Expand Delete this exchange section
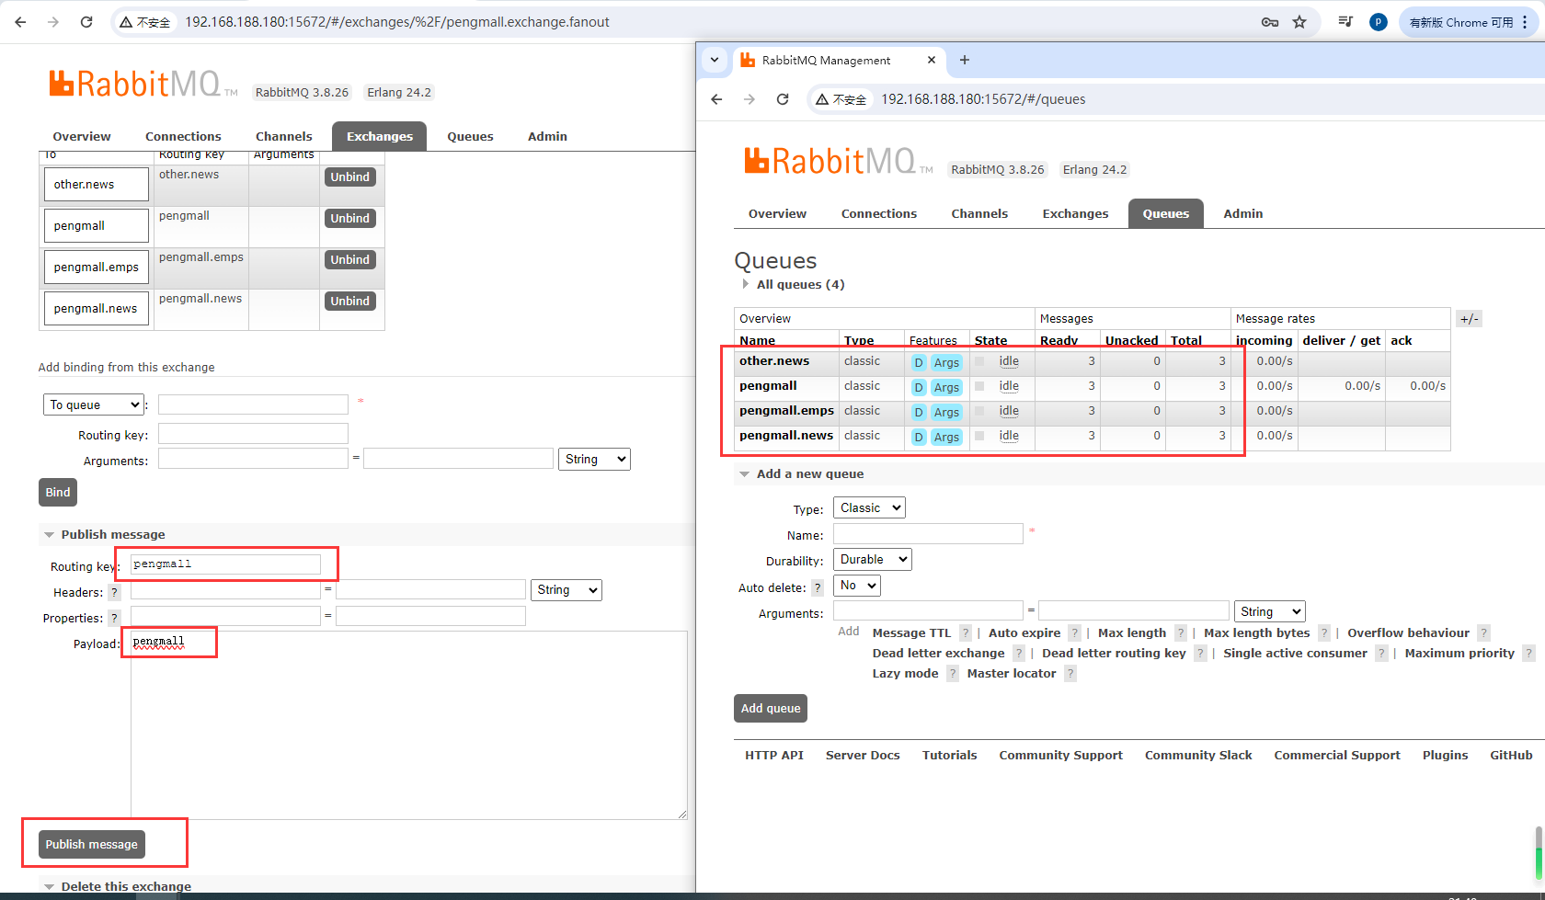The height and width of the screenshot is (900, 1545). (118, 886)
